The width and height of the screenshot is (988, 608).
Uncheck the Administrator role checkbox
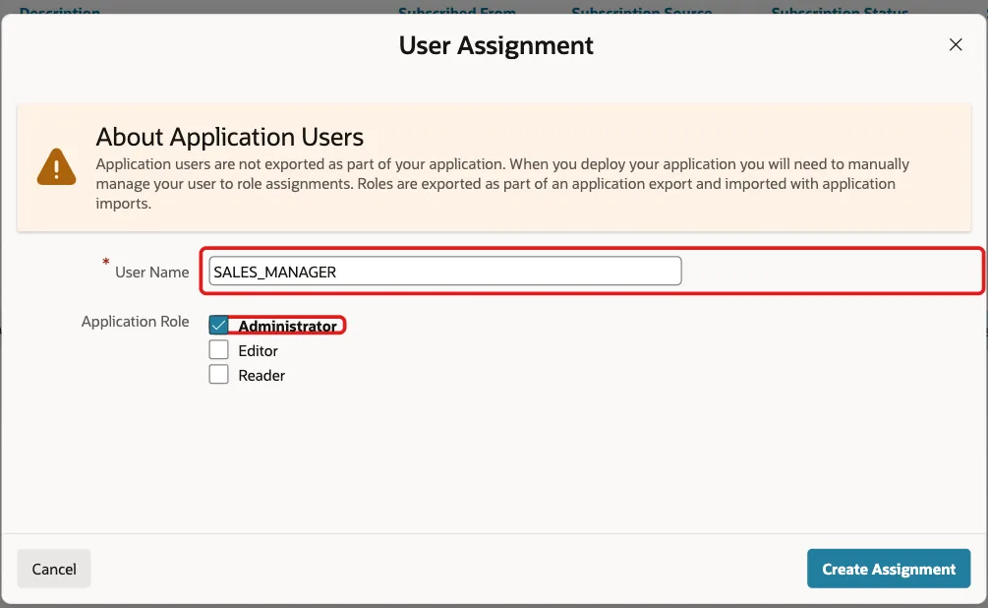(x=218, y=326)
